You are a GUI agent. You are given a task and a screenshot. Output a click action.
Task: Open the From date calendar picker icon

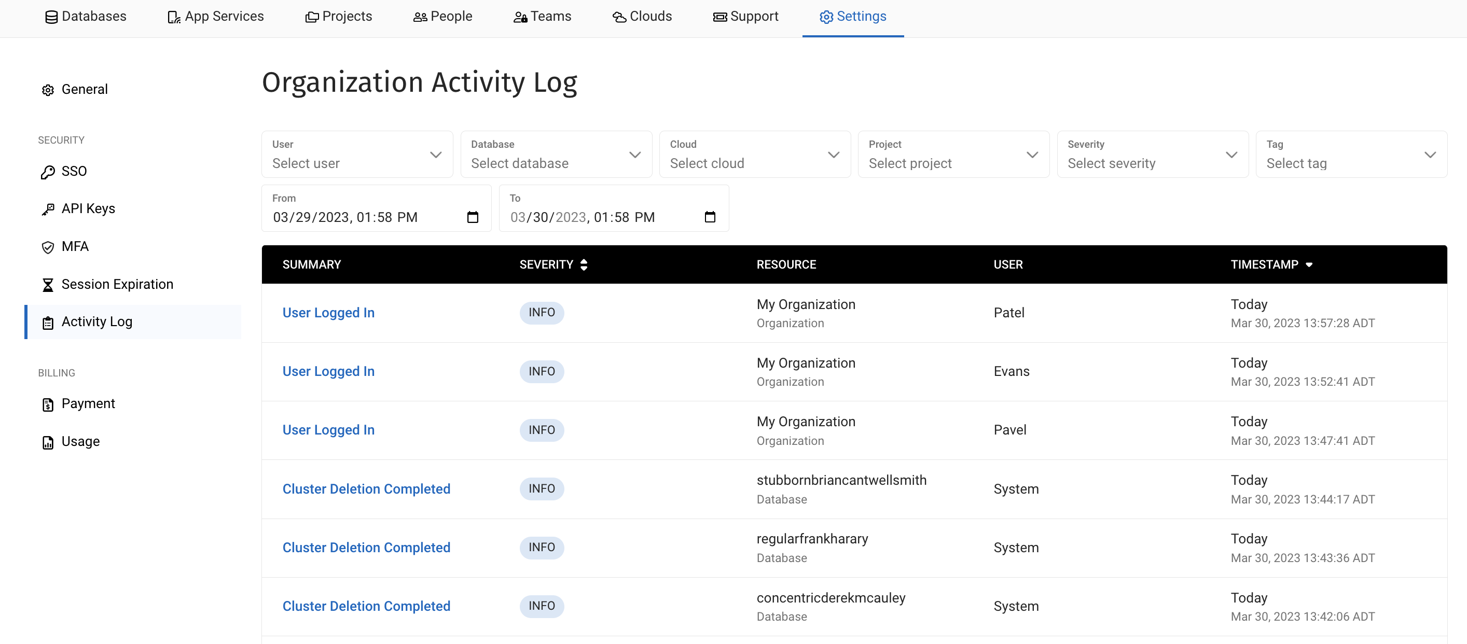472,217
